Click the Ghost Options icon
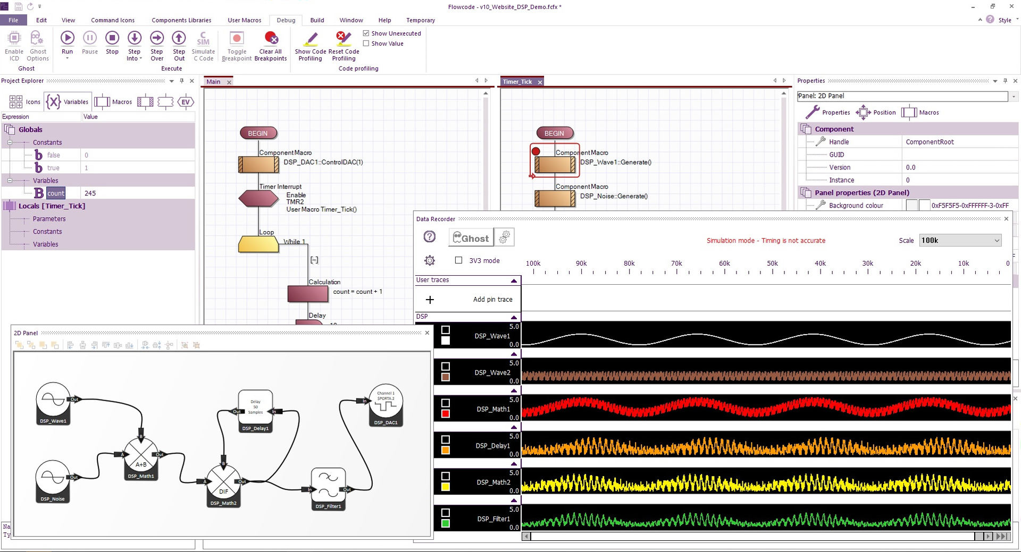The image size is (1021, 552). (x=37, y=38)
